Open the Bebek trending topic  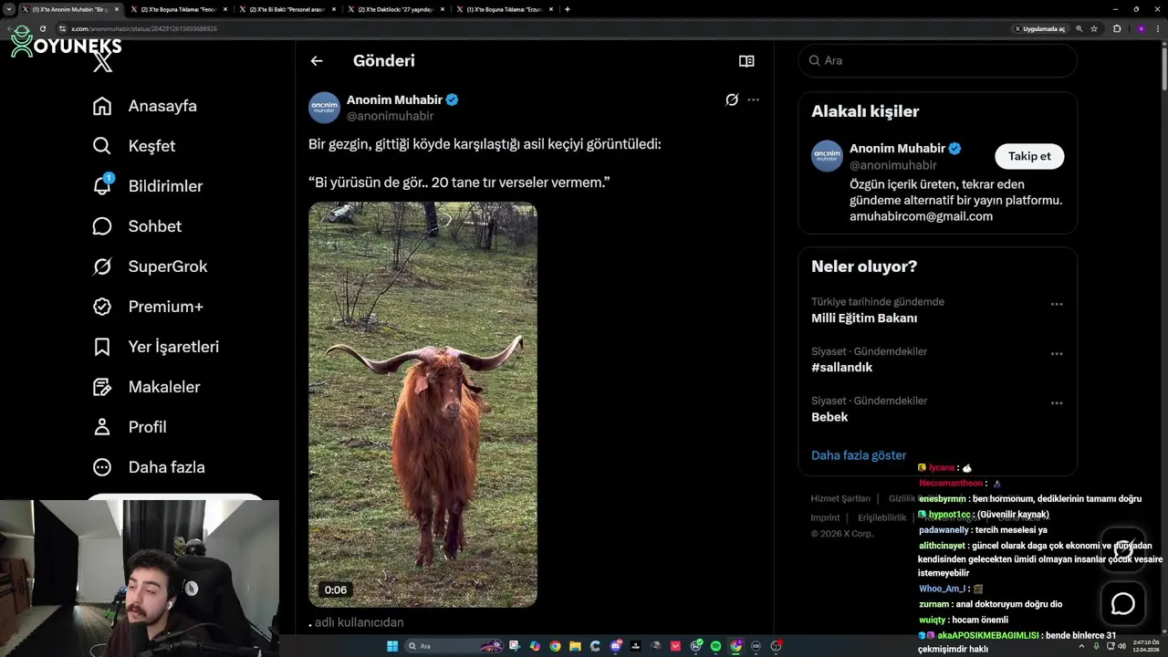pos(829,417)
